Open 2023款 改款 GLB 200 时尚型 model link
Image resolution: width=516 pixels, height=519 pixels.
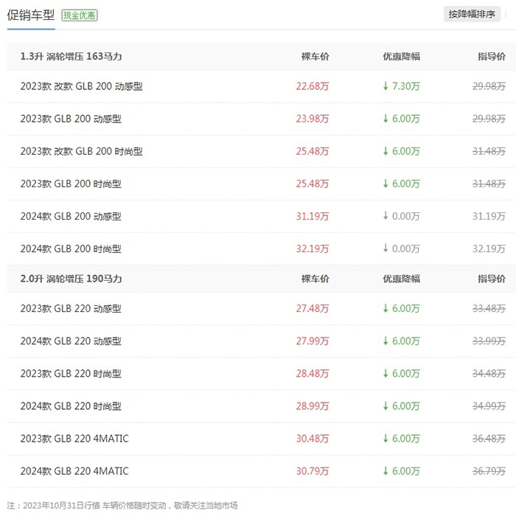point(81,151)
